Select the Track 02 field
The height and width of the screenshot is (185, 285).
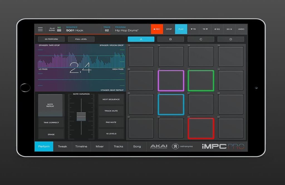(x=107, y=29)
